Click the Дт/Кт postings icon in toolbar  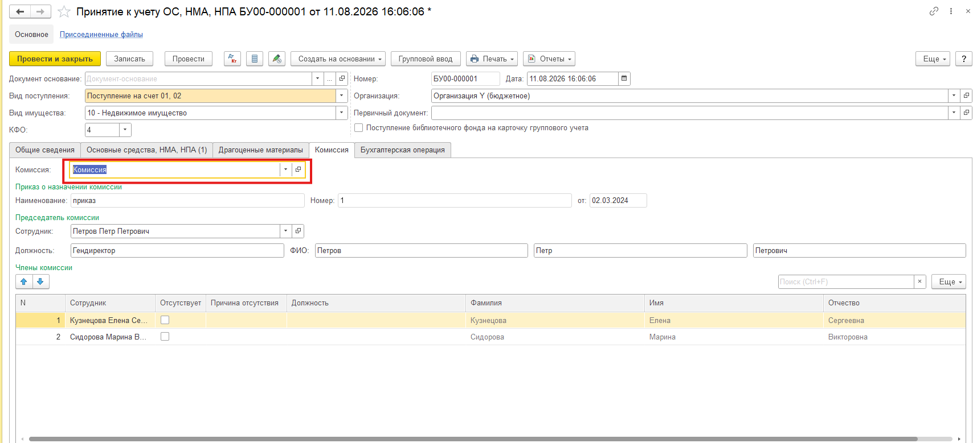[232, 59]
